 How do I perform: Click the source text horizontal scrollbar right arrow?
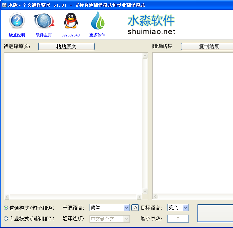[139, 197]
